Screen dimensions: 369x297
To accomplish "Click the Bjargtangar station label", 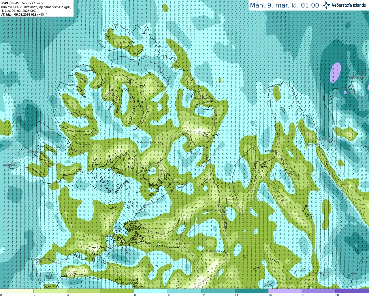I will click(10, 165).
